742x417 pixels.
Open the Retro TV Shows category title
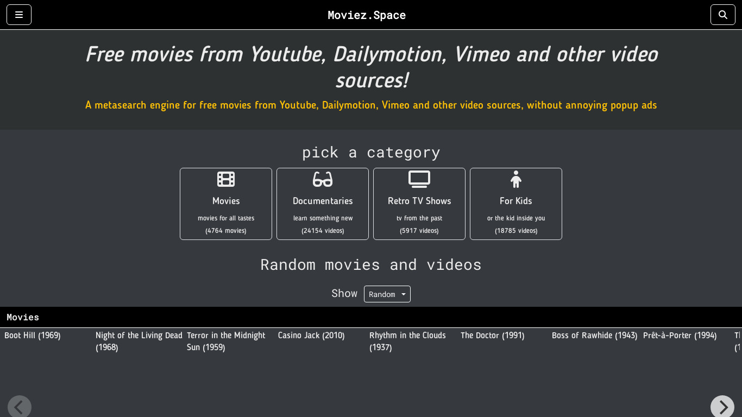coord(419,201)
